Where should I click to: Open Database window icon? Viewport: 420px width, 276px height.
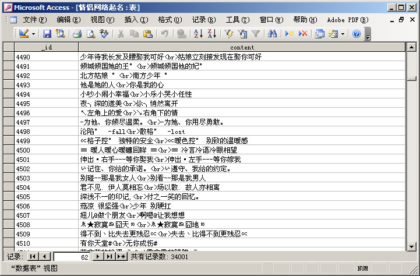(320, 34)
